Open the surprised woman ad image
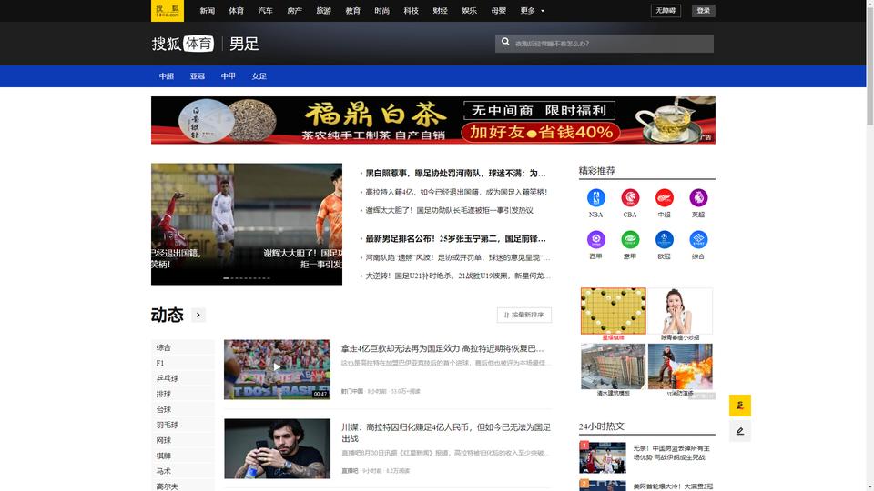This screenshot has height=491, width=874. (x=680, y=311)
